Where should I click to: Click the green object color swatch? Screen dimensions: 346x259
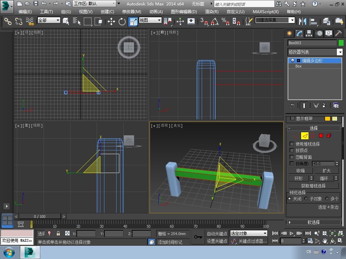coord(341,43)
